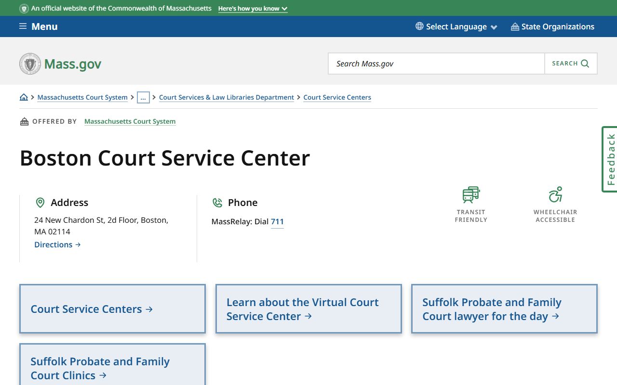Open Massachusetts Court System breadcrumb
Image resolution: width=617 pixels, height=385 pixels.
(82, 97)
